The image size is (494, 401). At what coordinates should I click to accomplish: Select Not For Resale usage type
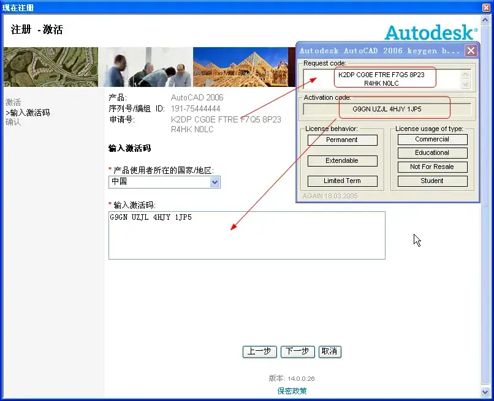click(432, 167)
